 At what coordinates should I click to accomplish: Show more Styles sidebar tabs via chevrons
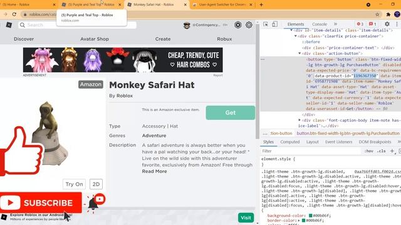click(398, 142)
